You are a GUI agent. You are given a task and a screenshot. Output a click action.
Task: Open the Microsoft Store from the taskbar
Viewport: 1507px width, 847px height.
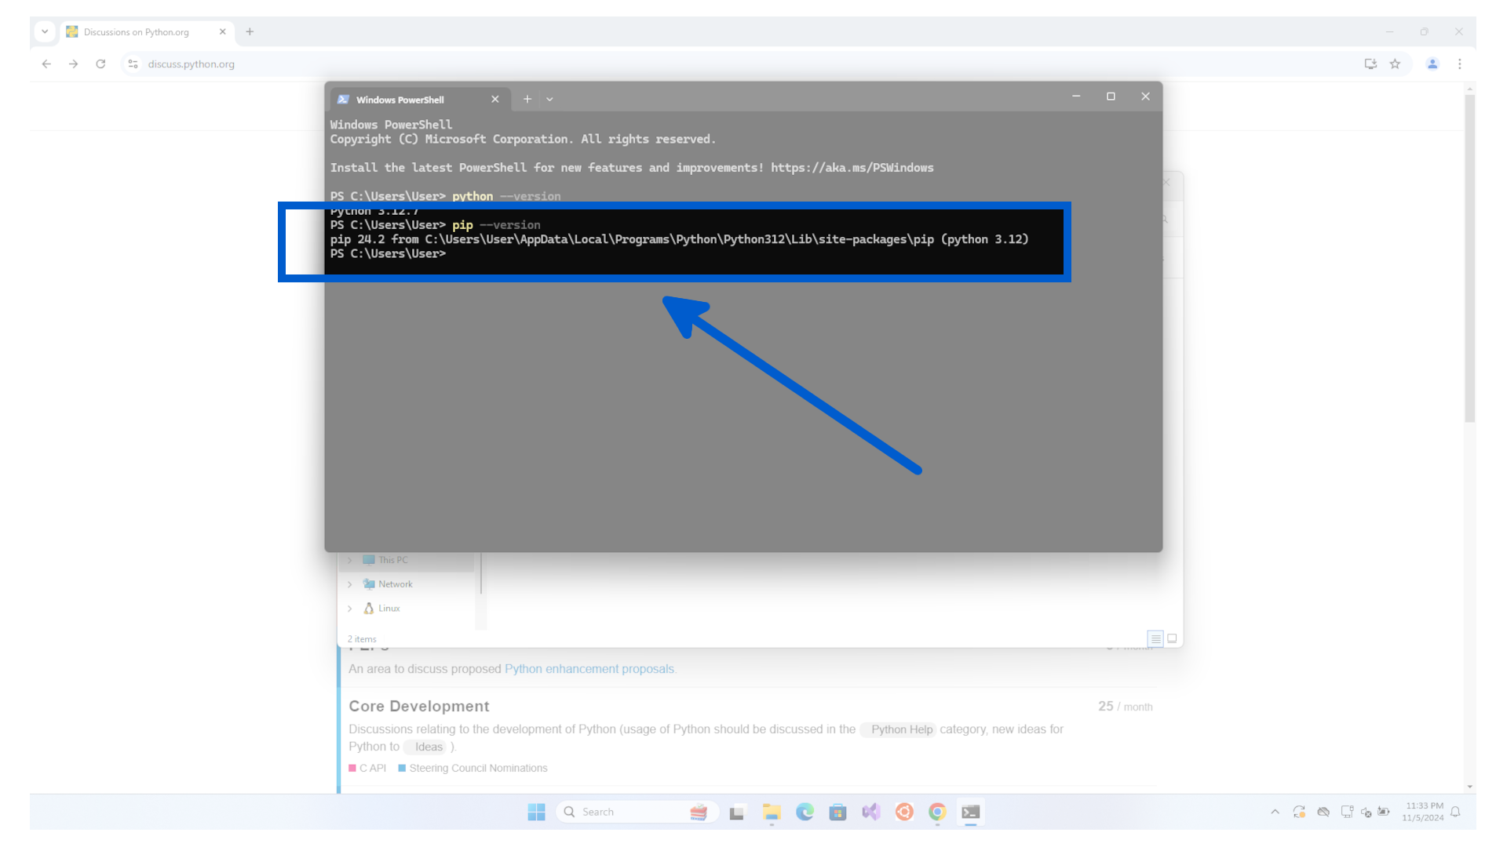point(837,812)
